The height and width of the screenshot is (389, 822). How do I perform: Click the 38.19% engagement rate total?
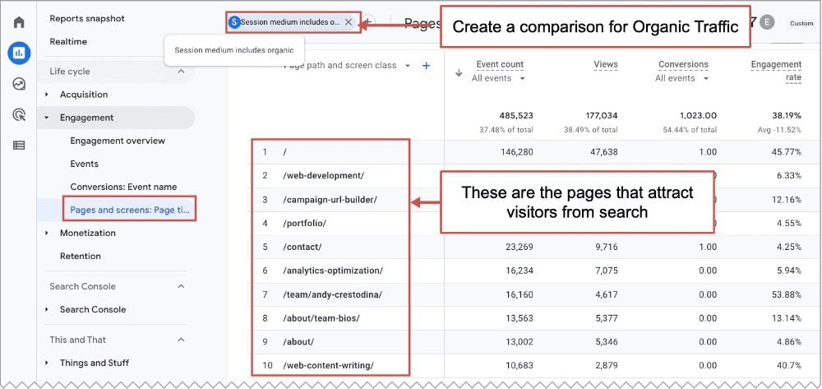click(787, 115)
